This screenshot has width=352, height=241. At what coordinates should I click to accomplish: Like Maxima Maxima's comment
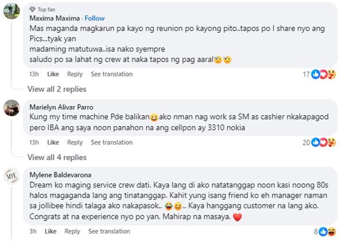coord(53,74)
